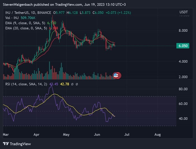Click the volume value 509.706K
Screen dimensions: 196x149
(x=28, y=18)
